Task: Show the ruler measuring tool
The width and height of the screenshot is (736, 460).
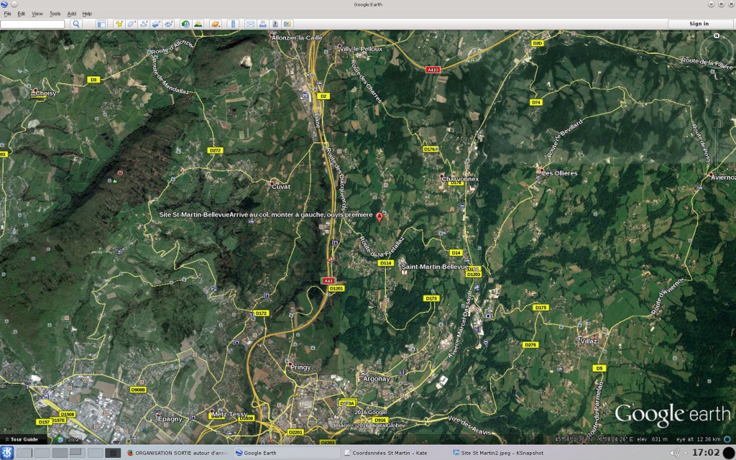Action: (234, 24)
